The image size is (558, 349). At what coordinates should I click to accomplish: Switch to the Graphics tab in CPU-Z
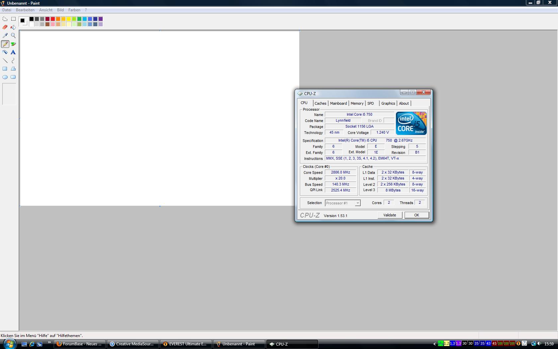pyautogui.click(x=388, y=103)
